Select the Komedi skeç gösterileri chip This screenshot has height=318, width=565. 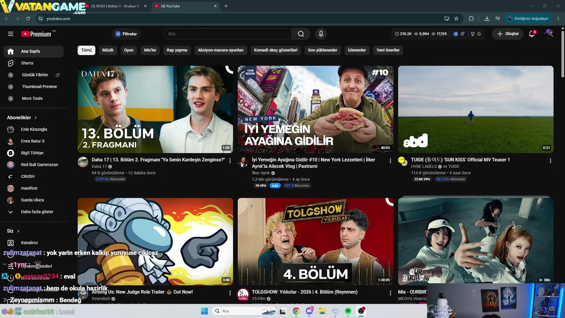[x=276, y=50]
